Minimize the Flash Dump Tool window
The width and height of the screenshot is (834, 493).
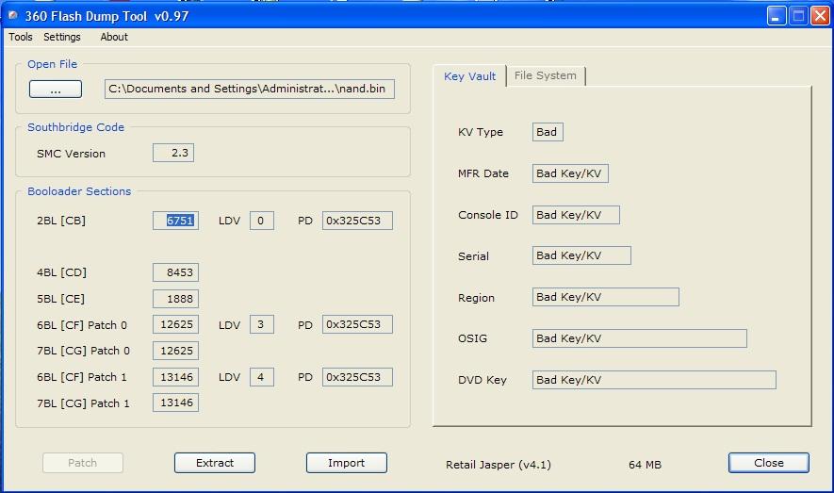point(776,15)
